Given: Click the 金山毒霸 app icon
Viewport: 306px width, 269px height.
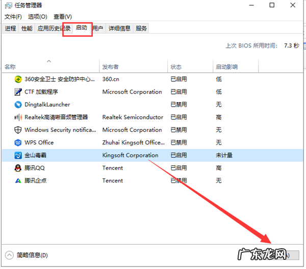Looking at the screenshot, I should point(18,155).
